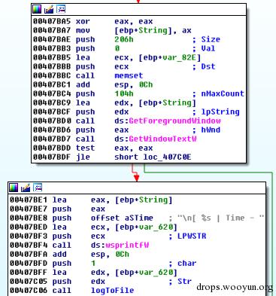Select the wsprintfW import name
The width and height of the screenshot is (276, 296).
[127, 245]
